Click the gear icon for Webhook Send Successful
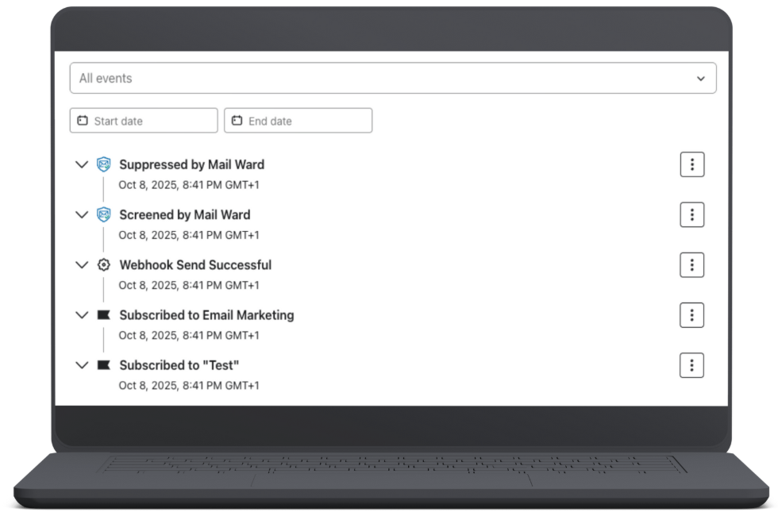The height and width of the screenshot is (516, 778). [x=104, y=264]
